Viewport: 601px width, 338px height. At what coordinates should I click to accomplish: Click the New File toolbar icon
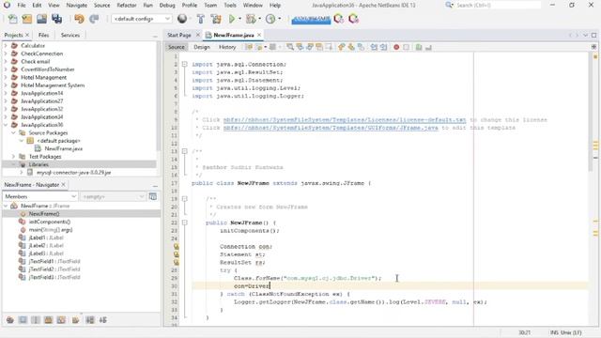pos(12,19)
